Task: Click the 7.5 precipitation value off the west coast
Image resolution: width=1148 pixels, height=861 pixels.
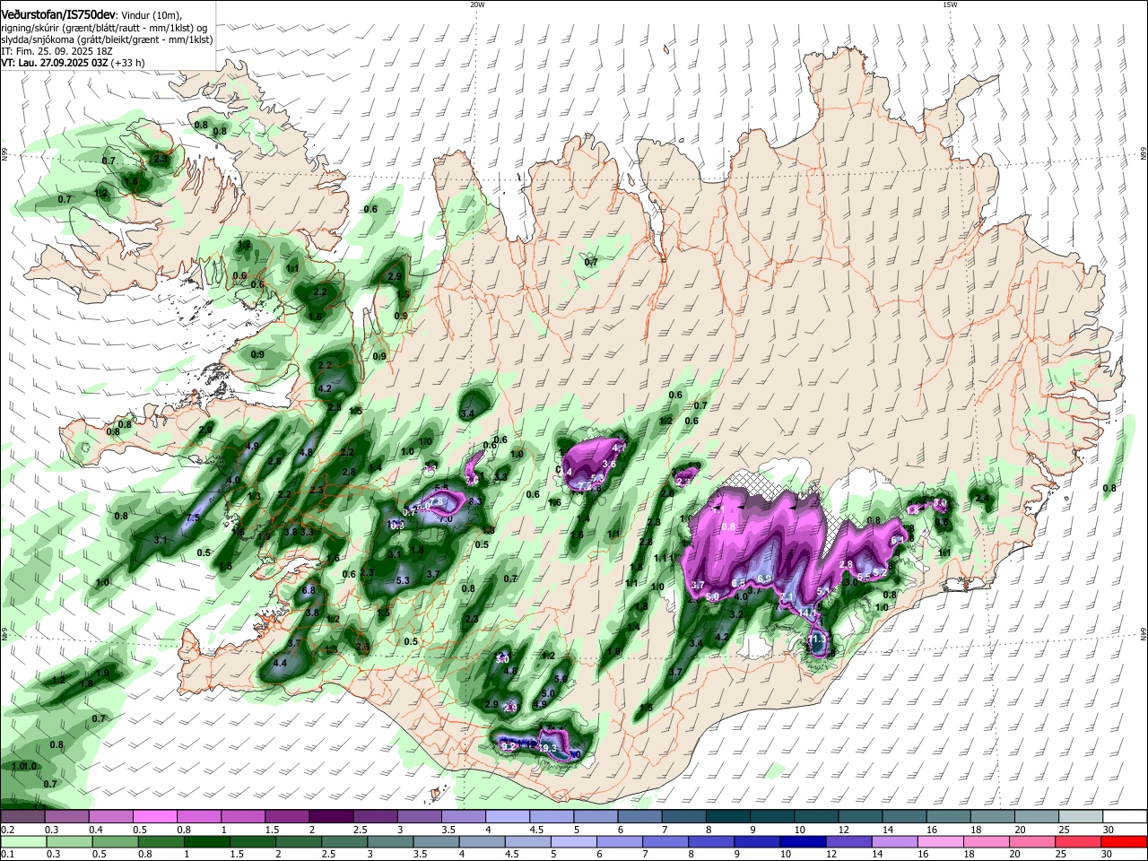Action: point(192,518)
